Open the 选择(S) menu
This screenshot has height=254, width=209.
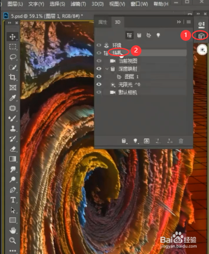[x=57, y=4]
